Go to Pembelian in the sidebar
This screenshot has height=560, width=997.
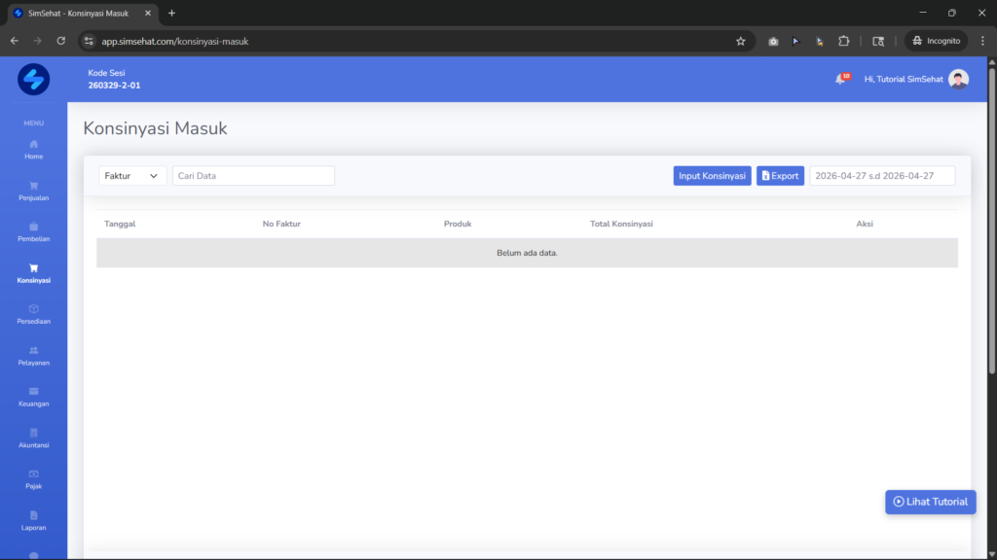pos(34,232)
